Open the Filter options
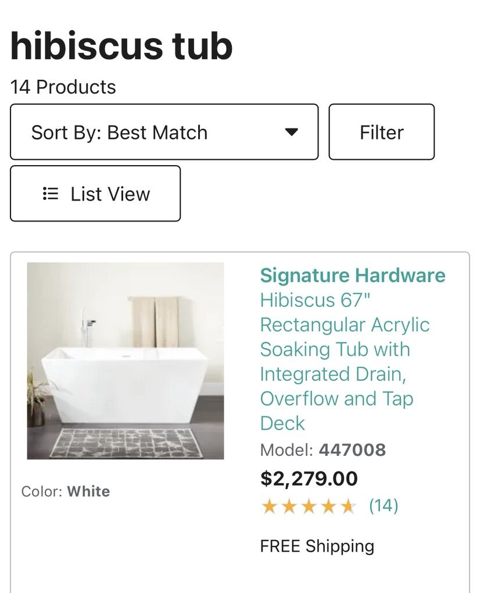Image resolution: width=480 pixels, height=593 pixels. [x=381, y=132]
